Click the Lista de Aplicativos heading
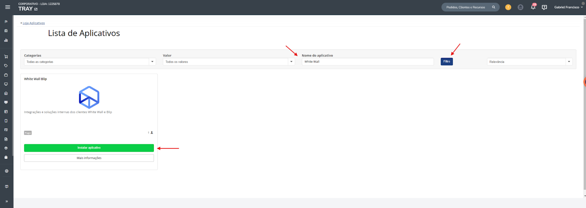Viewport: 586px width, 208px height. (x=84, y=33)
